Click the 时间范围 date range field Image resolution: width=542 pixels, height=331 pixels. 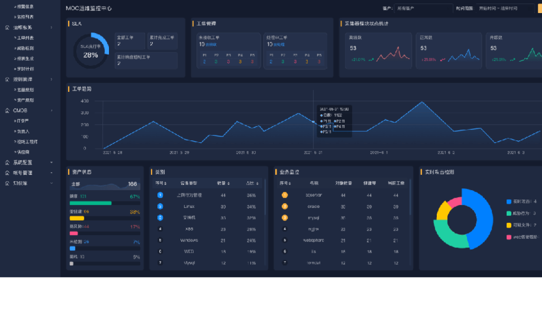pos(505,8)
